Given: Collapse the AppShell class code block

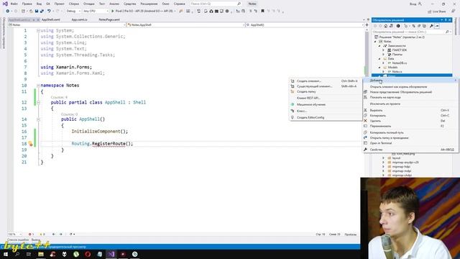Looking at the screenshot, I should (x=38, y=102).
